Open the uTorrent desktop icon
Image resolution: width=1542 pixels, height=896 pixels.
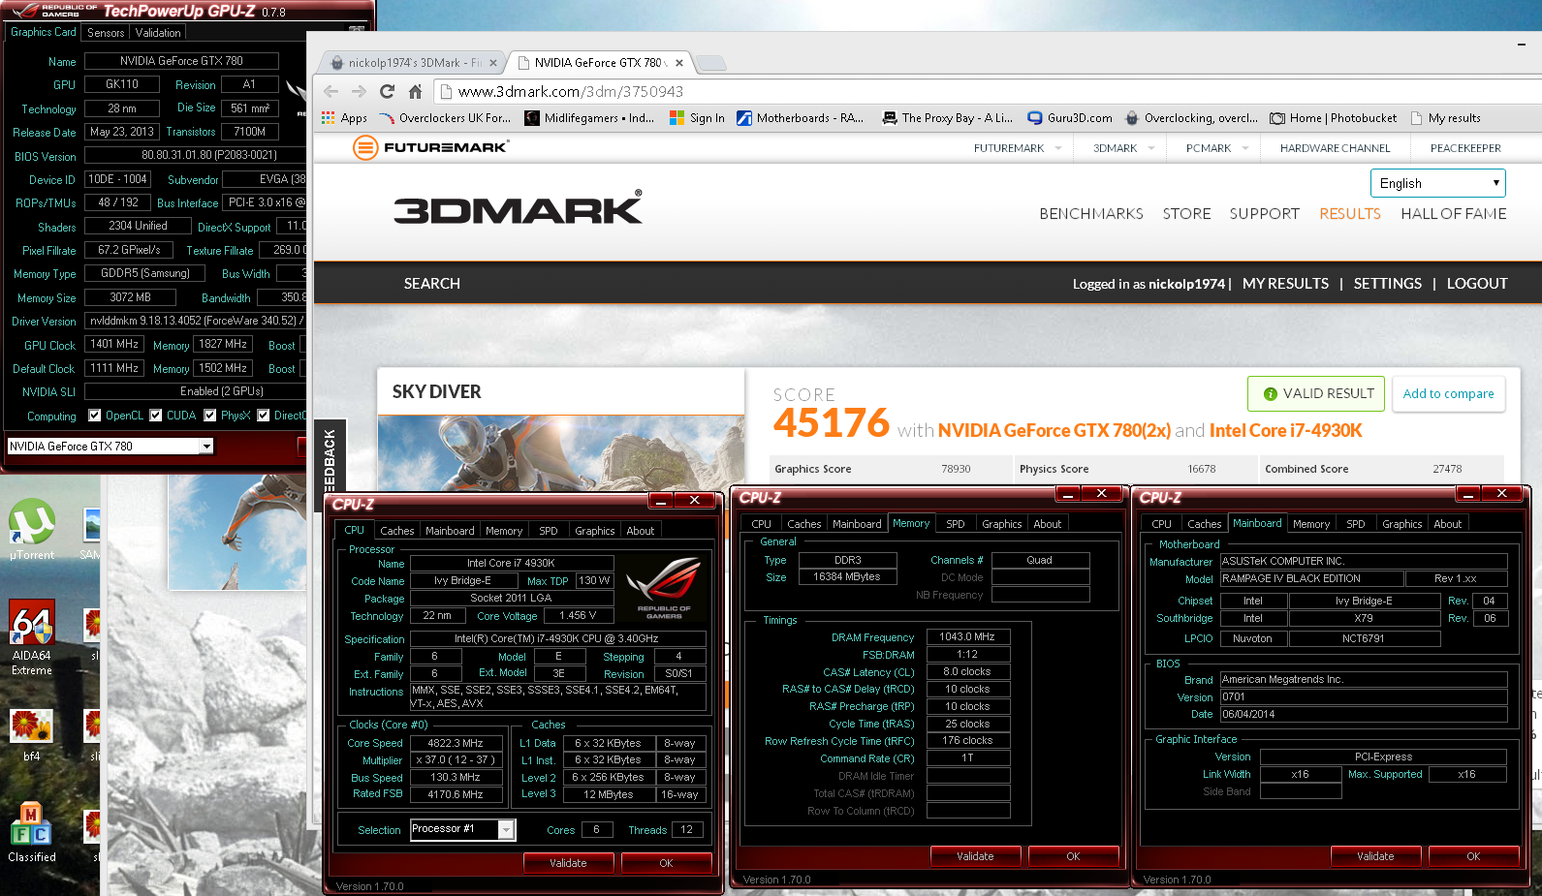(x=32, y=524)
